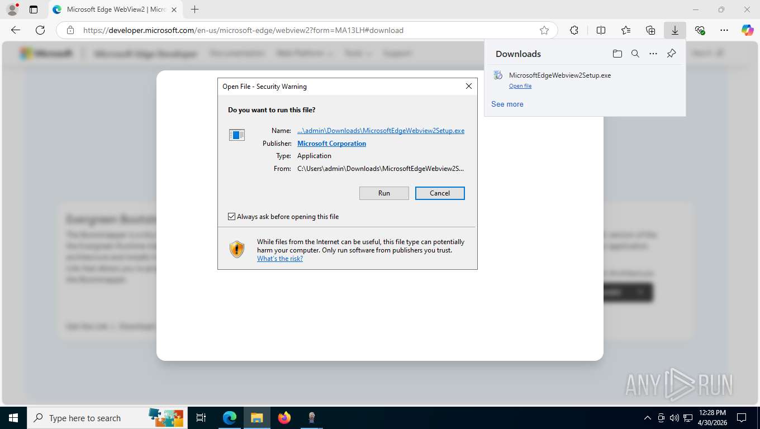Open File Explorer from the taskbar
Screen dimensions: 760x429
pyautogui.click(x=256, y=418)
